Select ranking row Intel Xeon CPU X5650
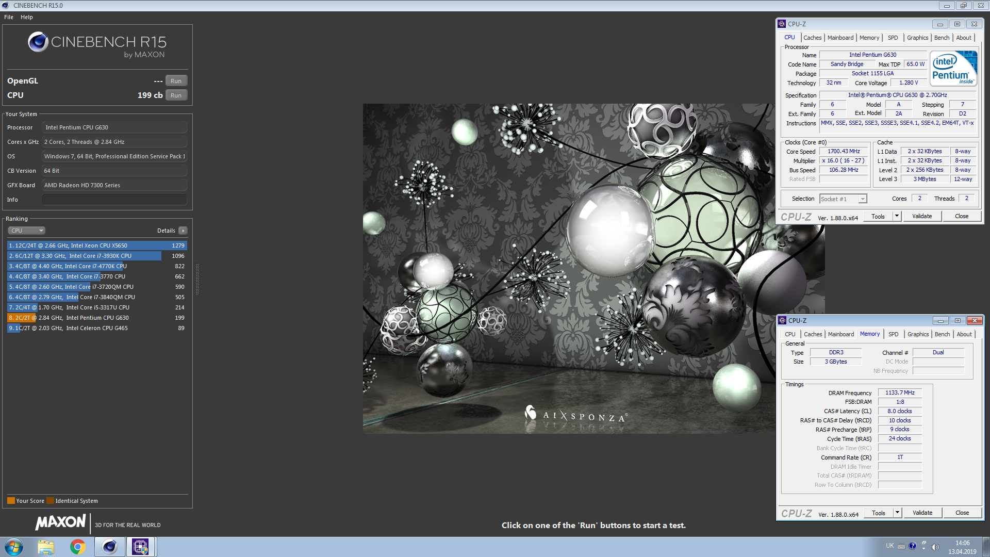The width and height of the screenshot is (990, 557). pos(97,245)
